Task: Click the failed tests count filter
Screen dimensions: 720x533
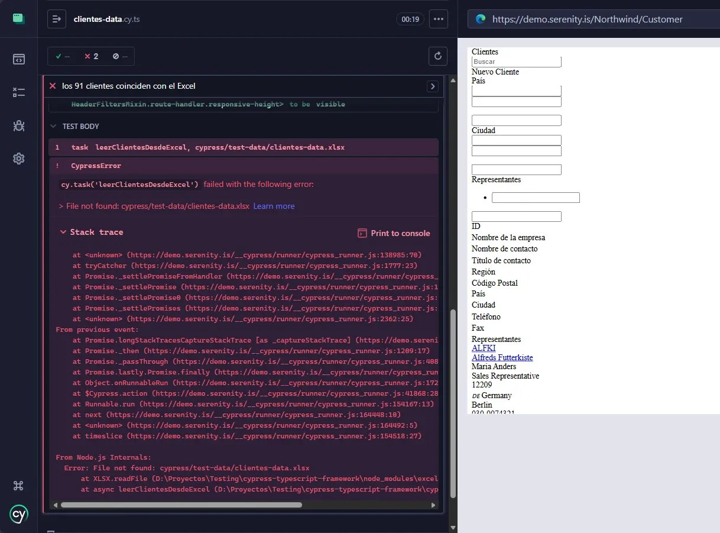Action: (x=92, y=56)
